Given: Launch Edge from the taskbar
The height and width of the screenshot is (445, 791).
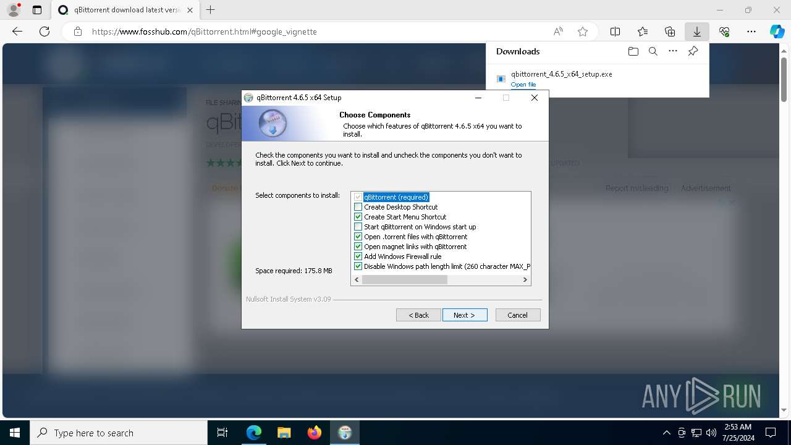Looking at the screenshot, I should (x=254, y=433).
